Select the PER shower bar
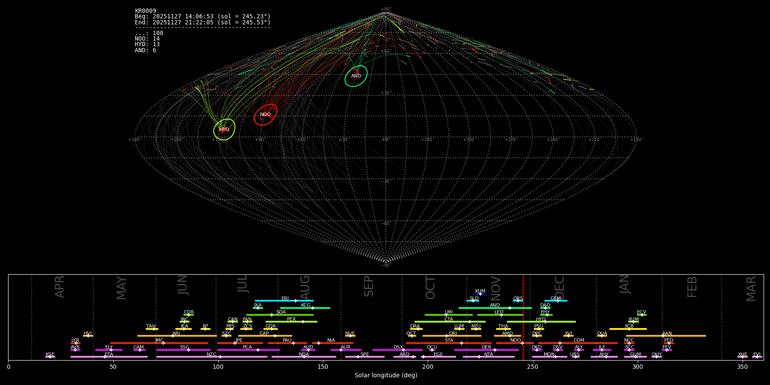Image resolution: width=770 pixels, height=385 pixels. [x=291, y=322]
